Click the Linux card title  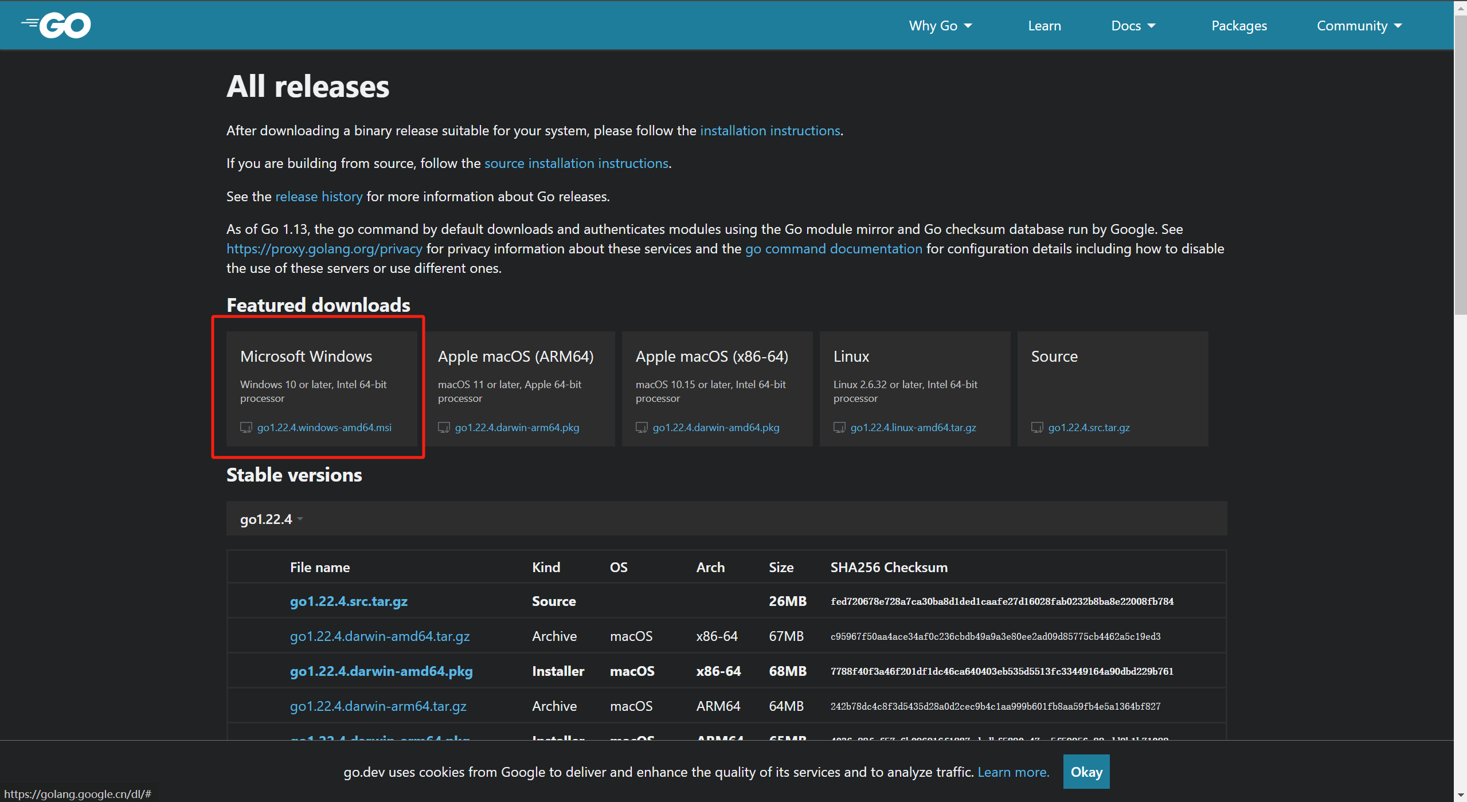[851, 357]
